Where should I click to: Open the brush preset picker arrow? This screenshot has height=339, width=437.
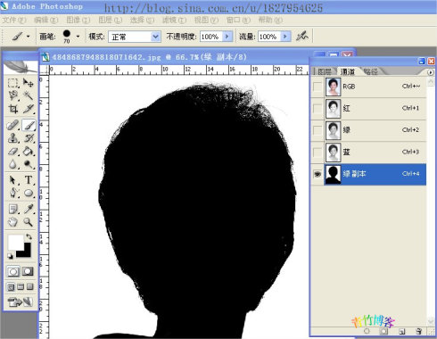78,37
